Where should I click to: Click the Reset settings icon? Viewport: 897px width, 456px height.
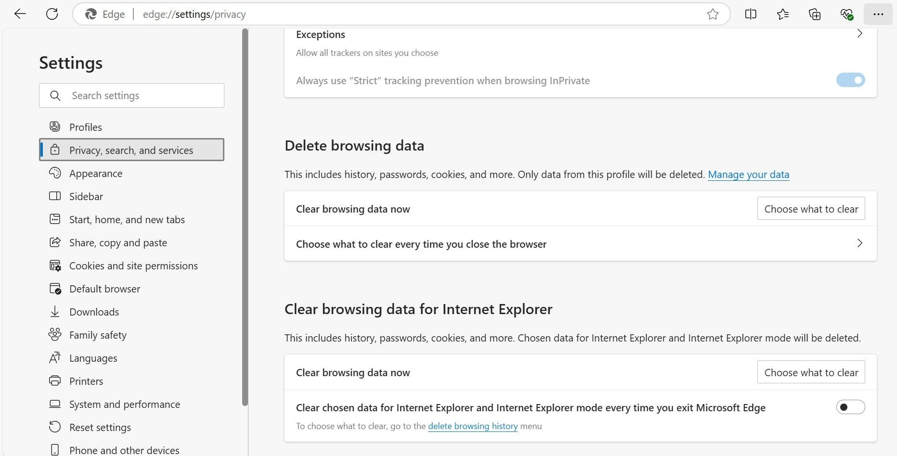point(55,427)
